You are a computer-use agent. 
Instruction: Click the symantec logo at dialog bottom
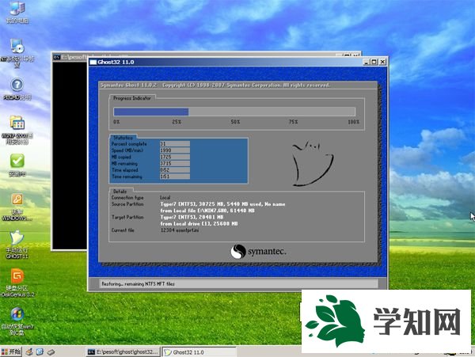258,251
